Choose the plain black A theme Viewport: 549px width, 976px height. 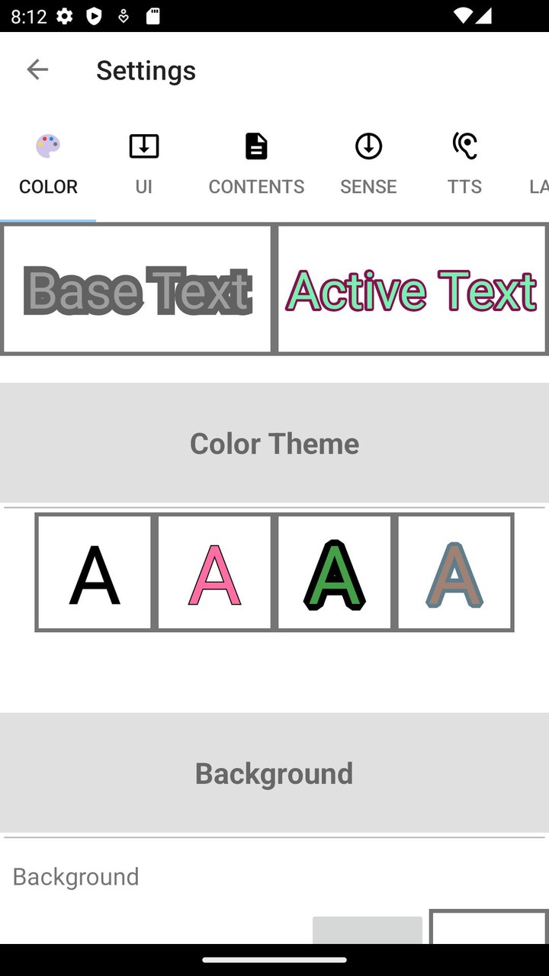(95, 573)
